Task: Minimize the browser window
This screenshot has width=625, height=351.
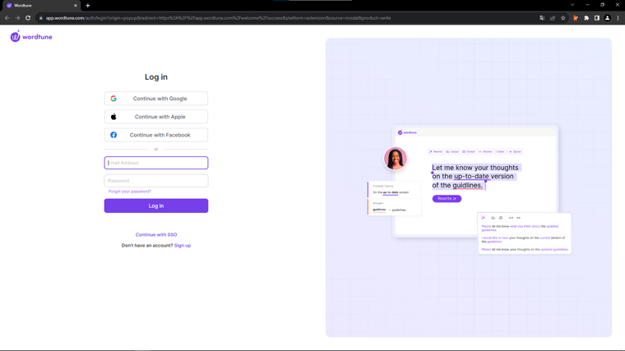Action: (587, 5)
